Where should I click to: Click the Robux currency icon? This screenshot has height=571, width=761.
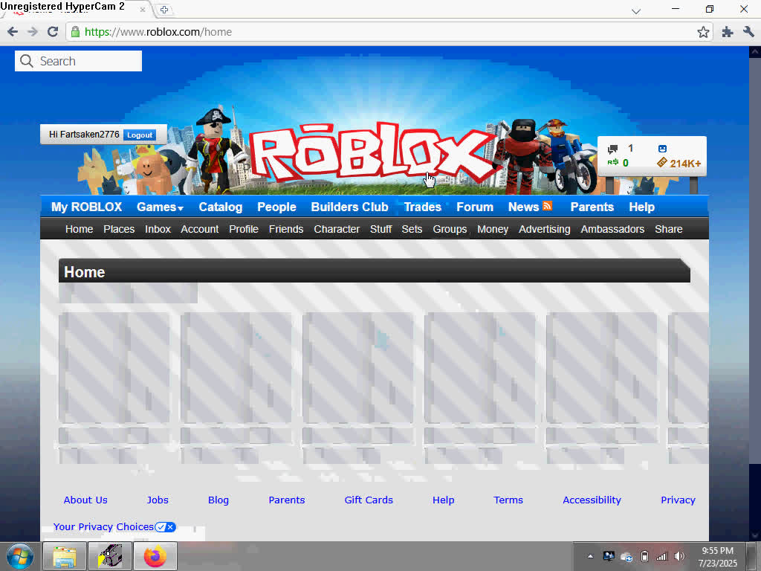click(613, 163)
